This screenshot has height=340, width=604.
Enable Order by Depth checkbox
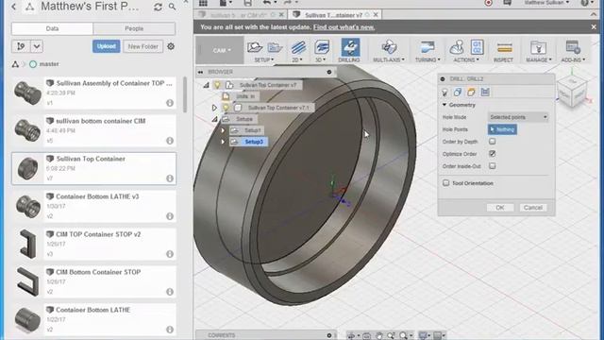[x=492, y=142]
